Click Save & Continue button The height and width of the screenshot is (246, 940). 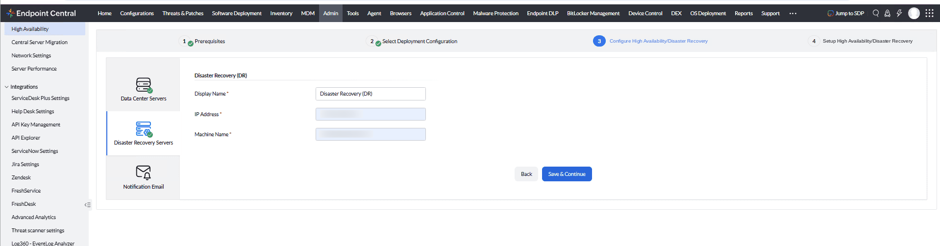click(567, 174)
